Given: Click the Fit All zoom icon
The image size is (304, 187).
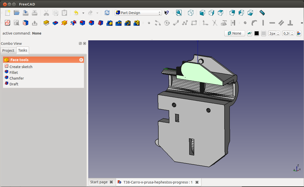Looking at the screenshot, I should click(179, 13).
